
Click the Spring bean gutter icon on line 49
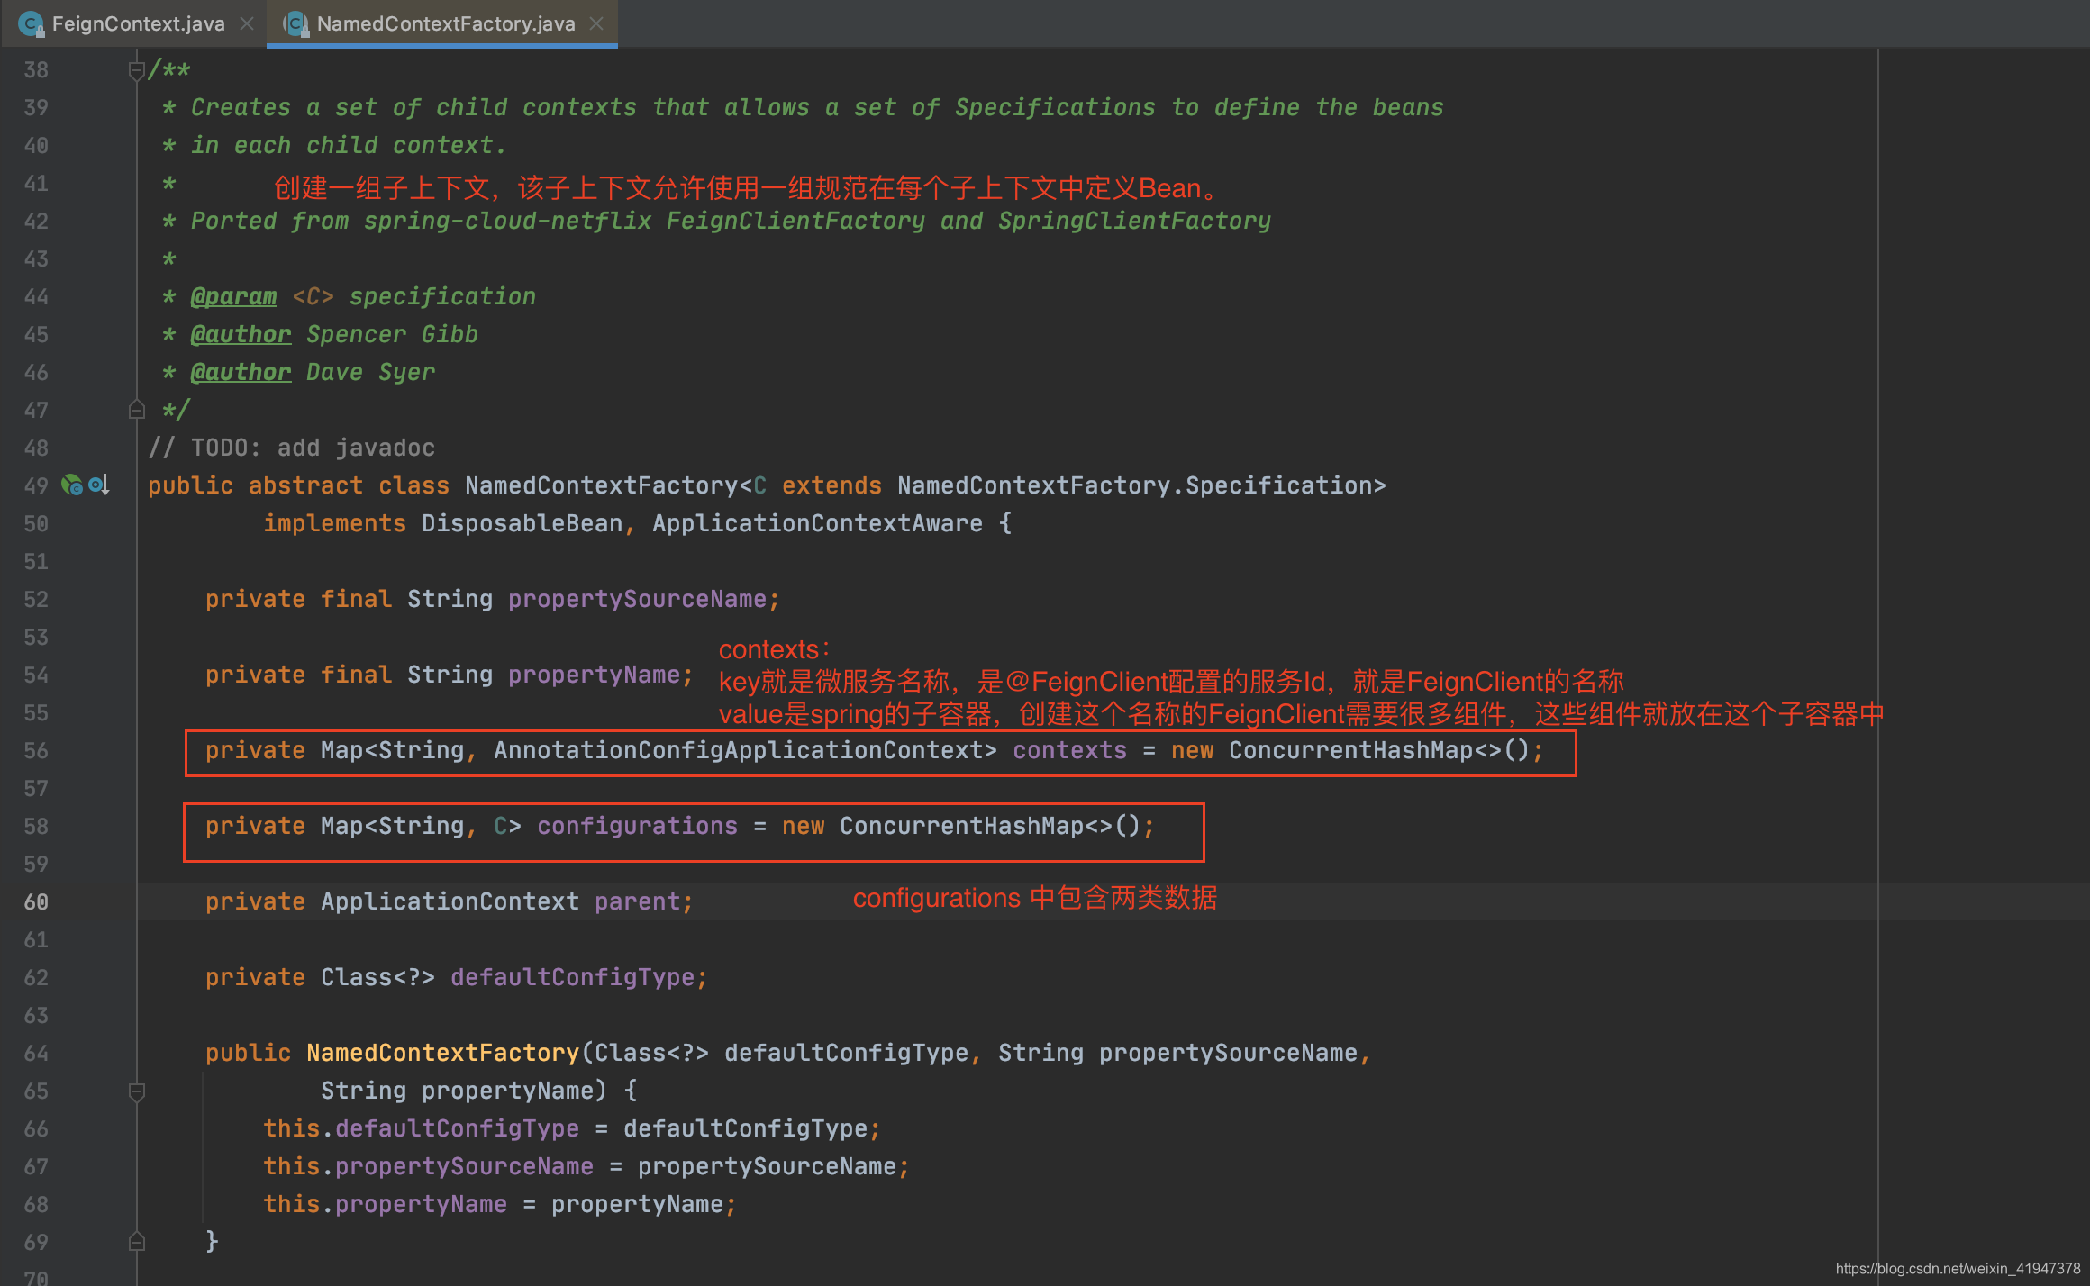click(x=71, y=485)
